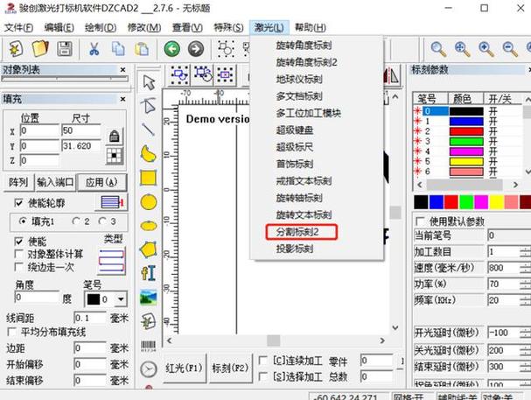The image size is (531, 400).
Task: Close the 对象列表 panel
Action: (x=123, y=70)
